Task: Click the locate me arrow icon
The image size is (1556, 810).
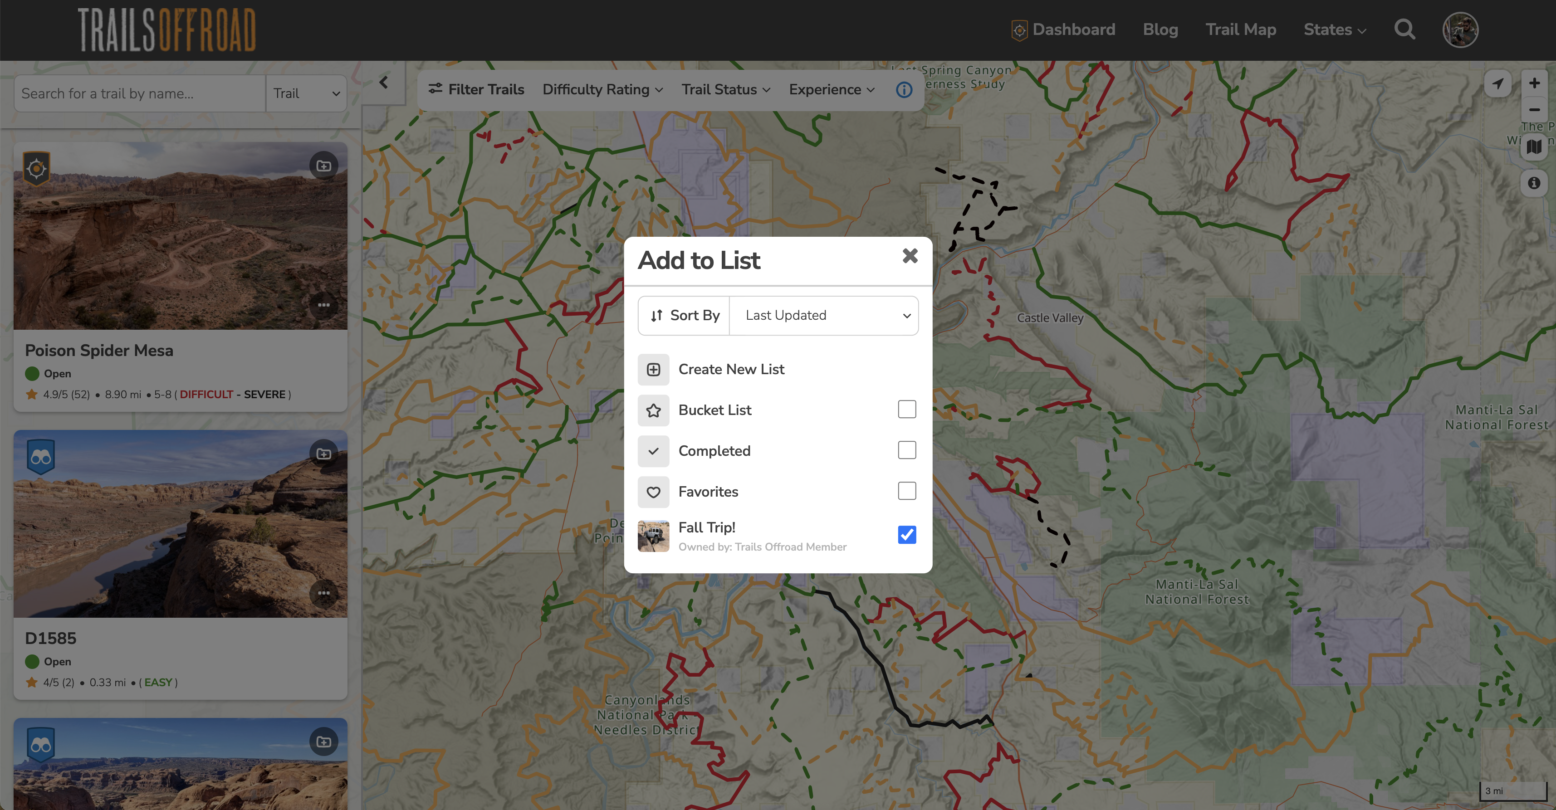Action: (x=1497, y=83)
